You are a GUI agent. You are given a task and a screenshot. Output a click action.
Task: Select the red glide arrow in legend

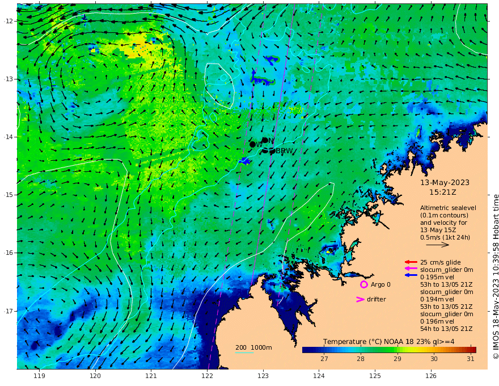[x=411, y=262]
